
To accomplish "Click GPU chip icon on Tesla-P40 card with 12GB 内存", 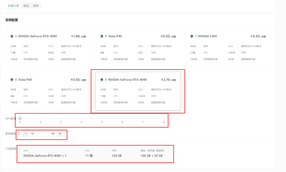I will [12, 80].
